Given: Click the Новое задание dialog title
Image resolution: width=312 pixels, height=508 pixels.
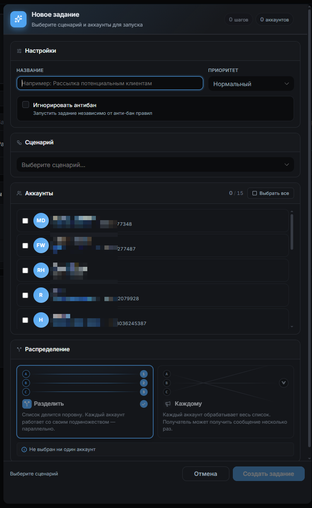Looking at the screenshot, I should (x=55, y=15).
